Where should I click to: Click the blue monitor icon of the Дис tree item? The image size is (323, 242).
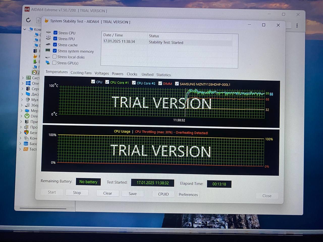pos(28,94)
